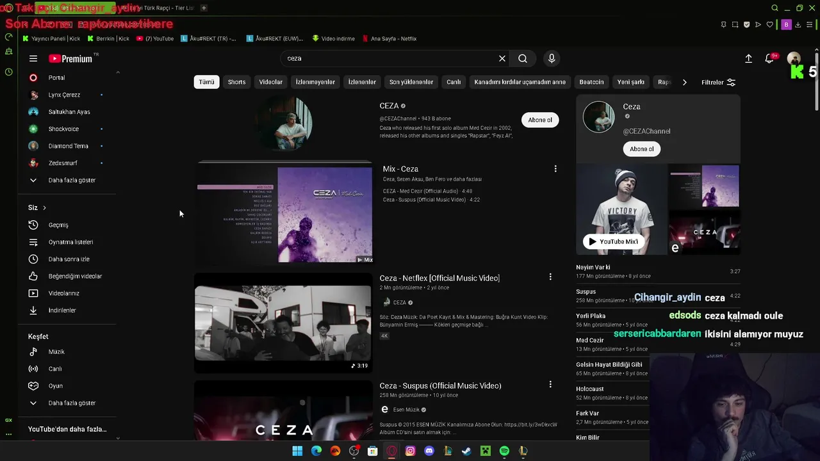Image resolution: width=820 pixels, height=461 pixels.
Task: Select the 'Yeni şarkı' filter chip
Action: click(631, 82)
